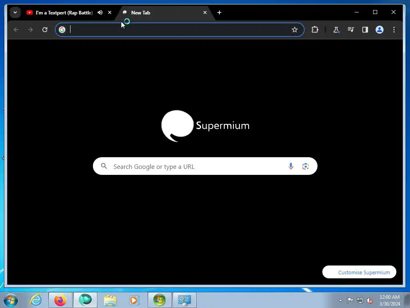Search by image with lens icon
The height and width of the screenshot is (308, 410).
click(305, 166)
